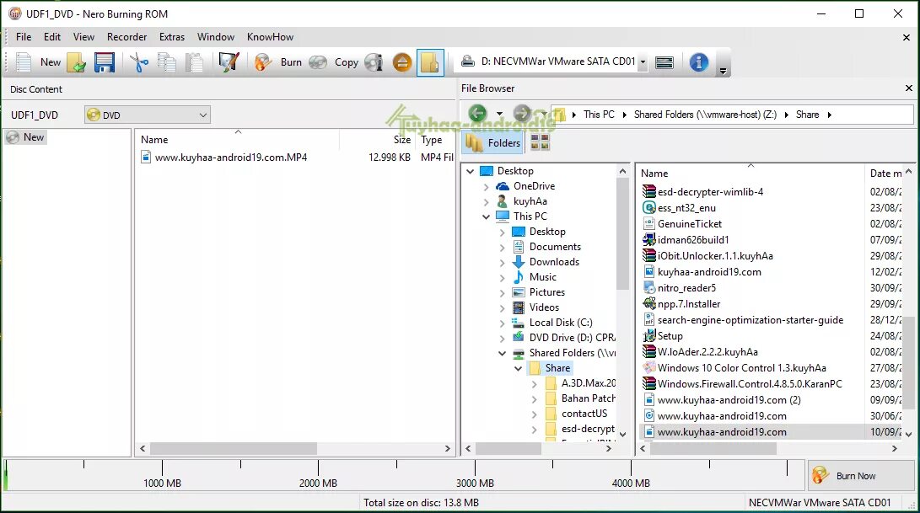The image size is (920, 513).
Task: Select the New session item
Action: tap(26, 137)
